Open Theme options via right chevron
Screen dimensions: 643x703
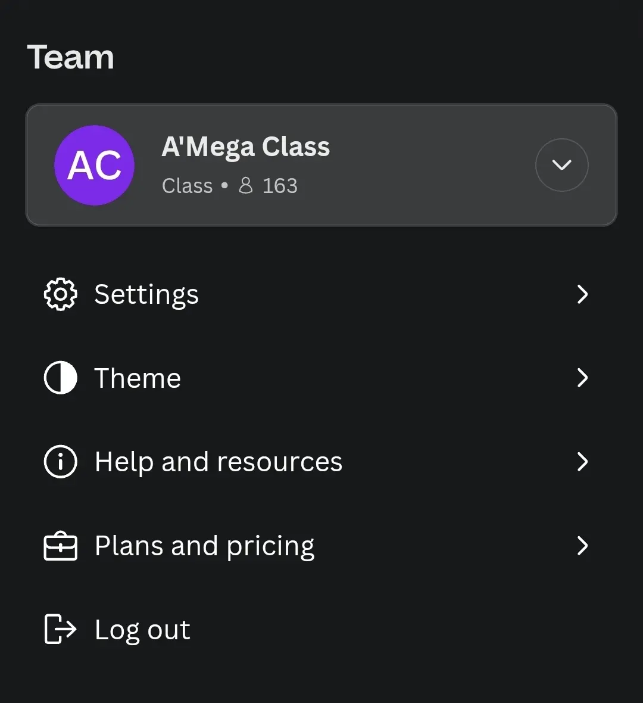click(x=582, y=378)
